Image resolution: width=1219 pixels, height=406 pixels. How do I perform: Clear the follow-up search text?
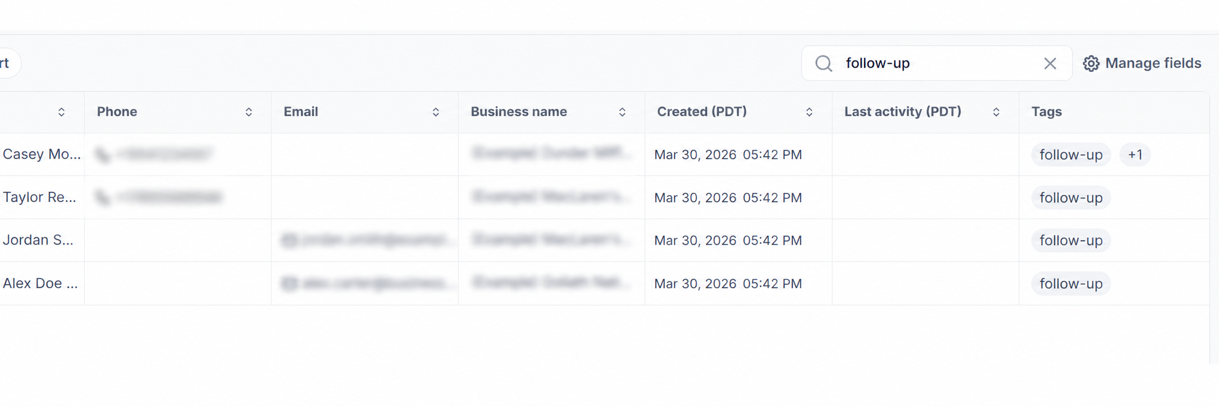pos(1050,63)
